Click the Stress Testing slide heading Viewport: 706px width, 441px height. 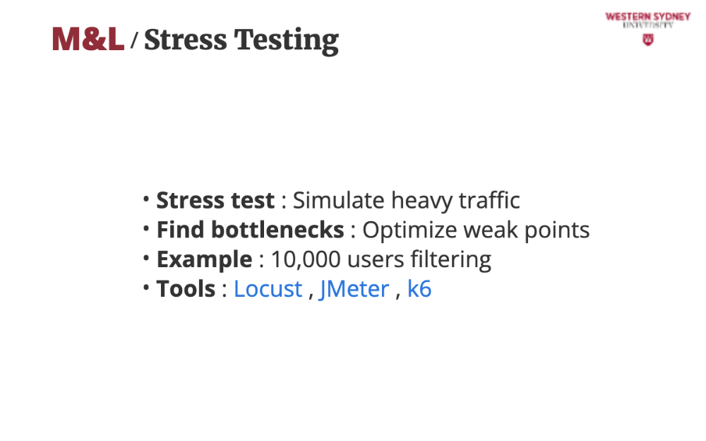[241, 40]
